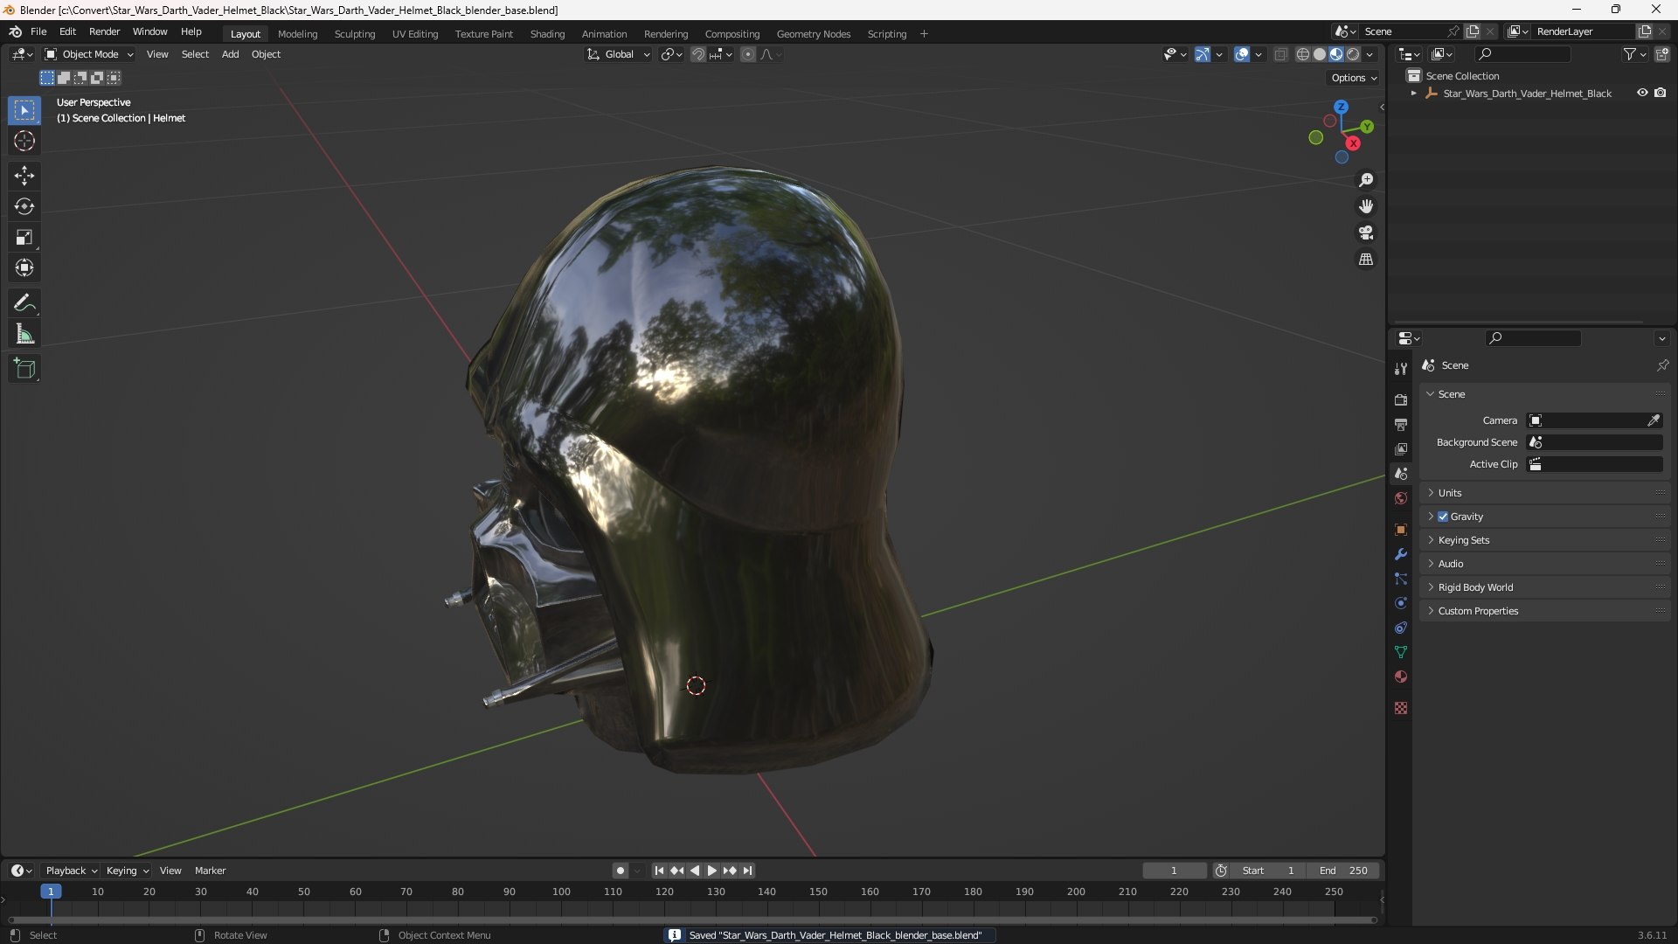Open the View Layer properties tab
This screenshot has width=1678, height=944.
1401,448
